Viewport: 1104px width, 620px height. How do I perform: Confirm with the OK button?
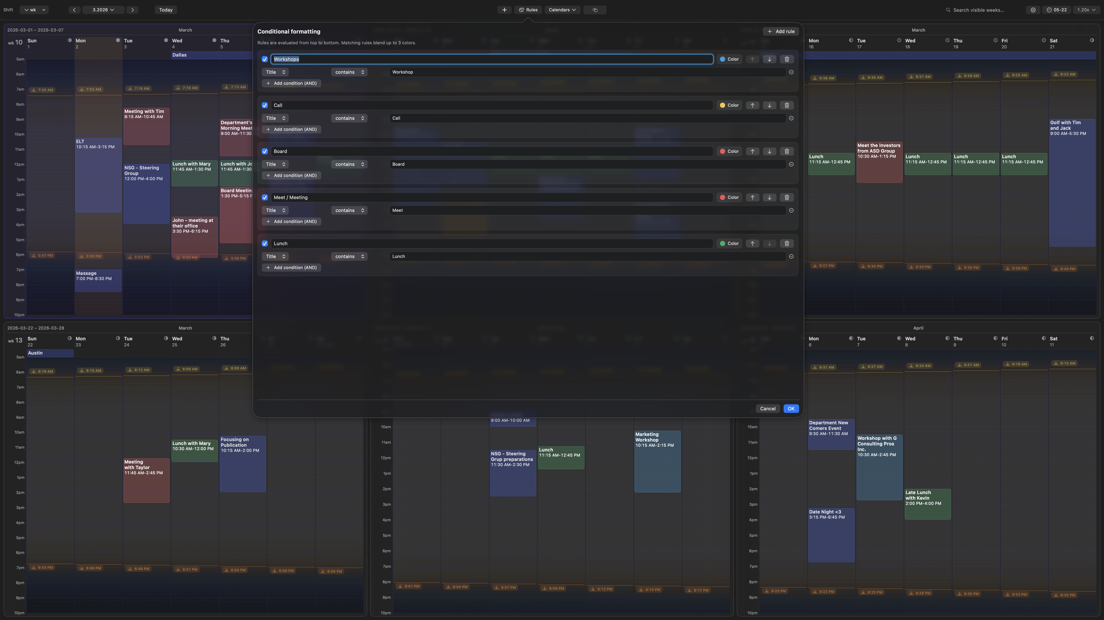point(790,408)
